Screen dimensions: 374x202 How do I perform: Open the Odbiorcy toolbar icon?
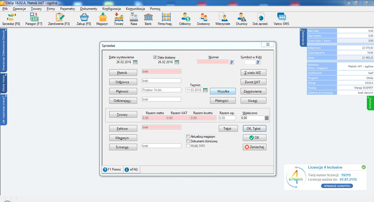point(185,19)
